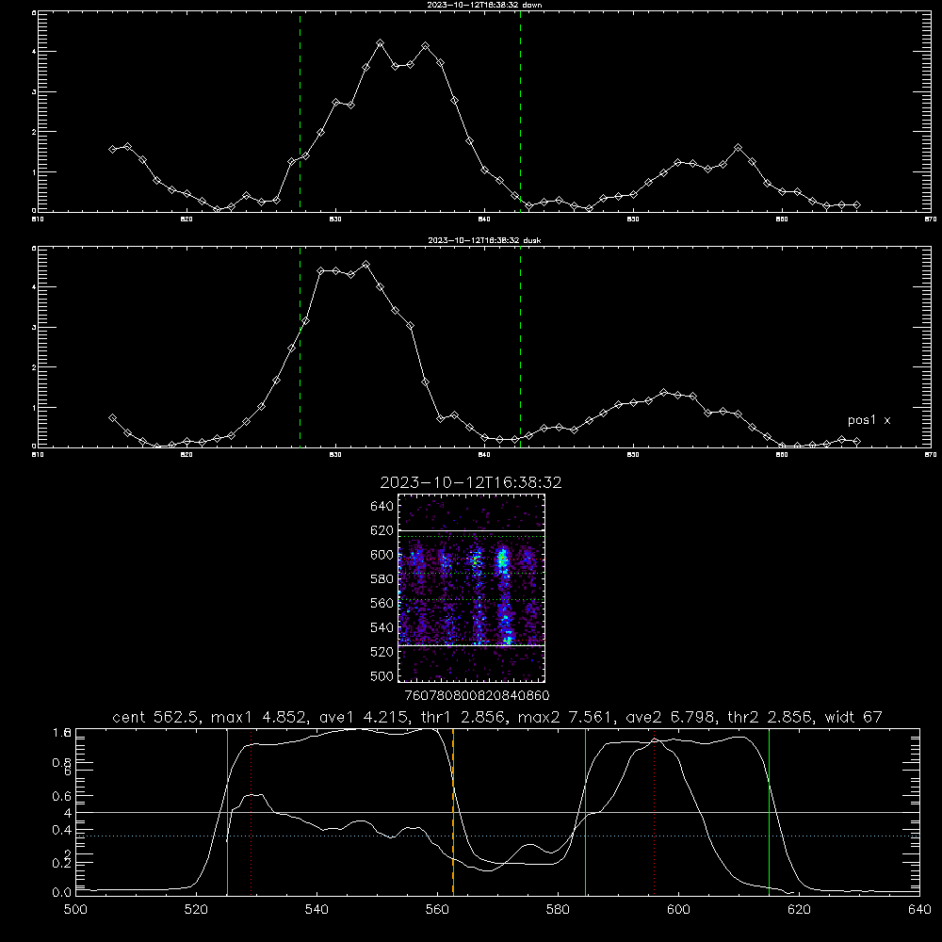Click the highest diamond data point in dusk plot
The height and width of the screenshot is (942, 942).
pyautogui.click(x=365, y=265)
